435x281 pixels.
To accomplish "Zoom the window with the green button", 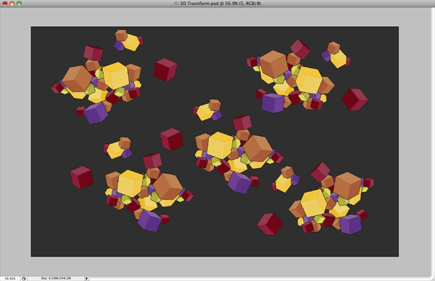I will [19, 4].
